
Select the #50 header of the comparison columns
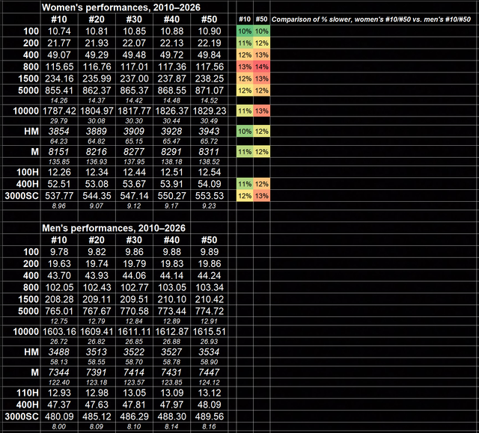coord(262,19)
